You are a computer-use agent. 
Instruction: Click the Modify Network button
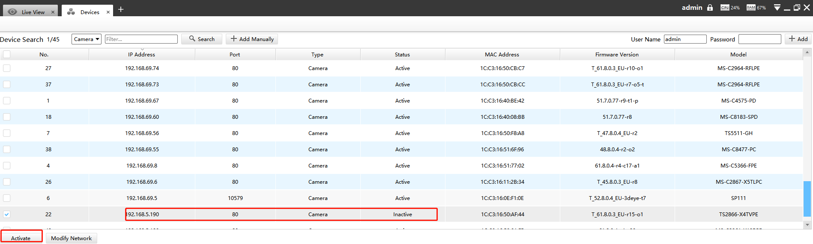tap(72, 238)
